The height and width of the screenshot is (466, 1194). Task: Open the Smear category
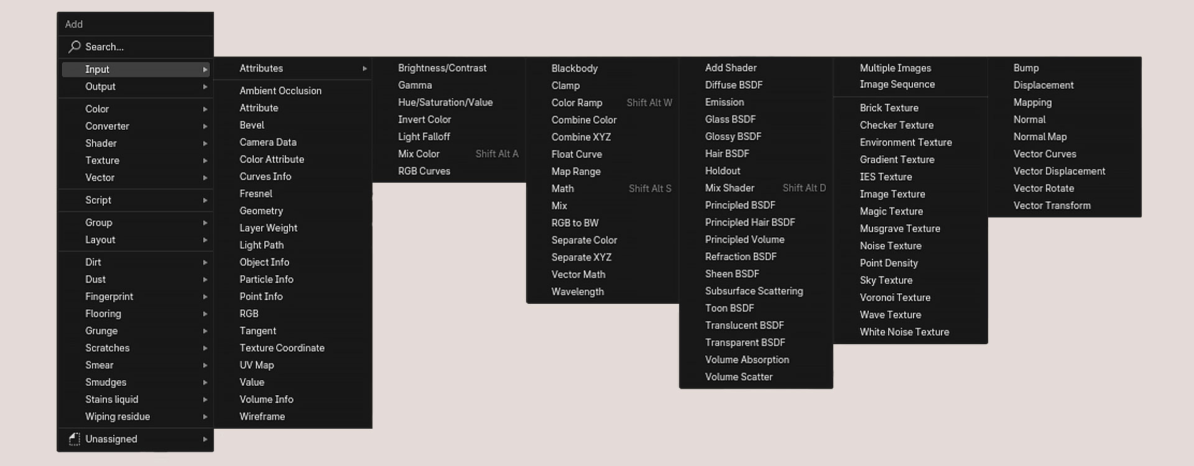(136, 365)
